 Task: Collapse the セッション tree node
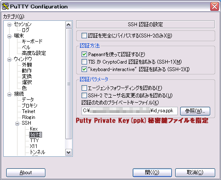[9, 25]
